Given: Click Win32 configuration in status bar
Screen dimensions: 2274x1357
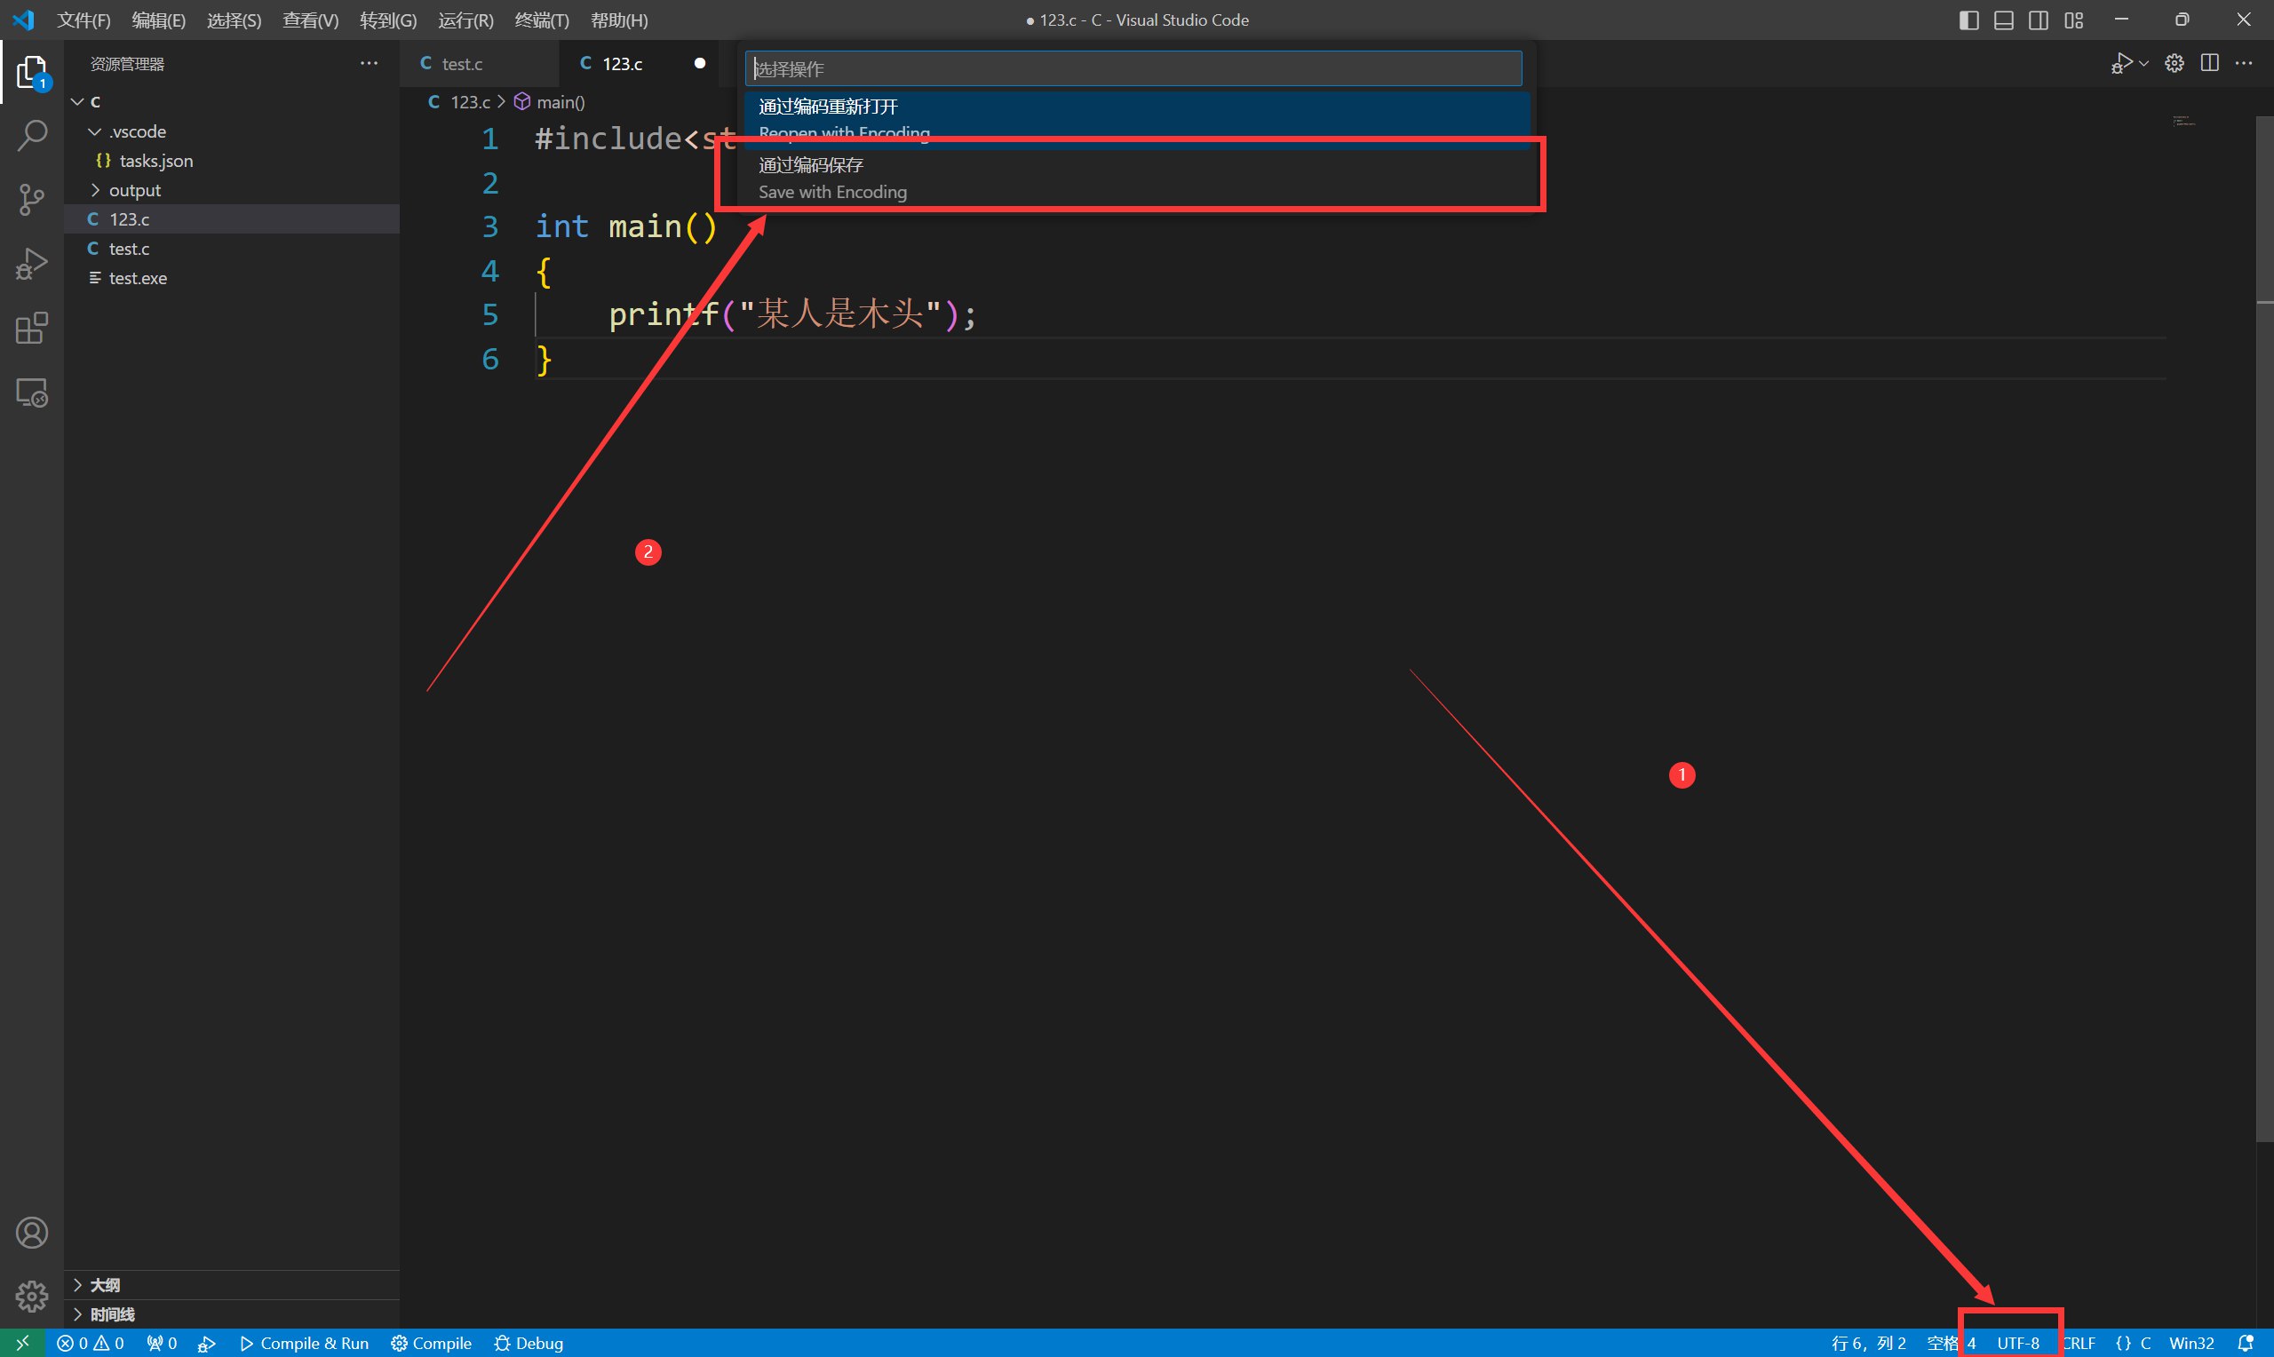Looking at the screenshot, I should (x=2191, y=1343).
